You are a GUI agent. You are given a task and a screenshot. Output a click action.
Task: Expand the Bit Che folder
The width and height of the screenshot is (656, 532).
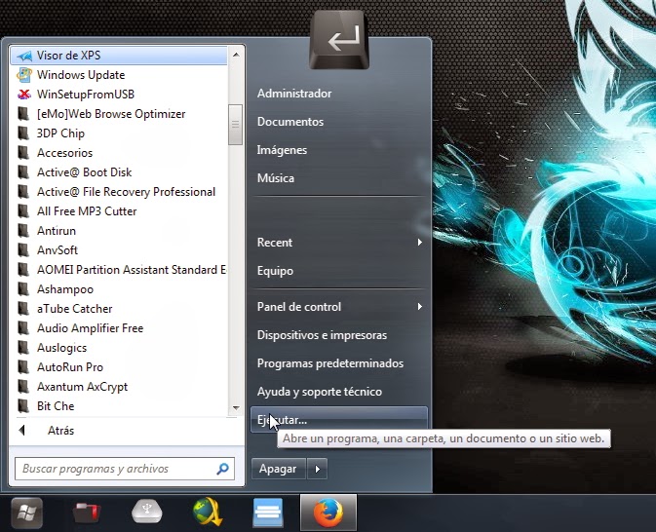coord(119,406)
